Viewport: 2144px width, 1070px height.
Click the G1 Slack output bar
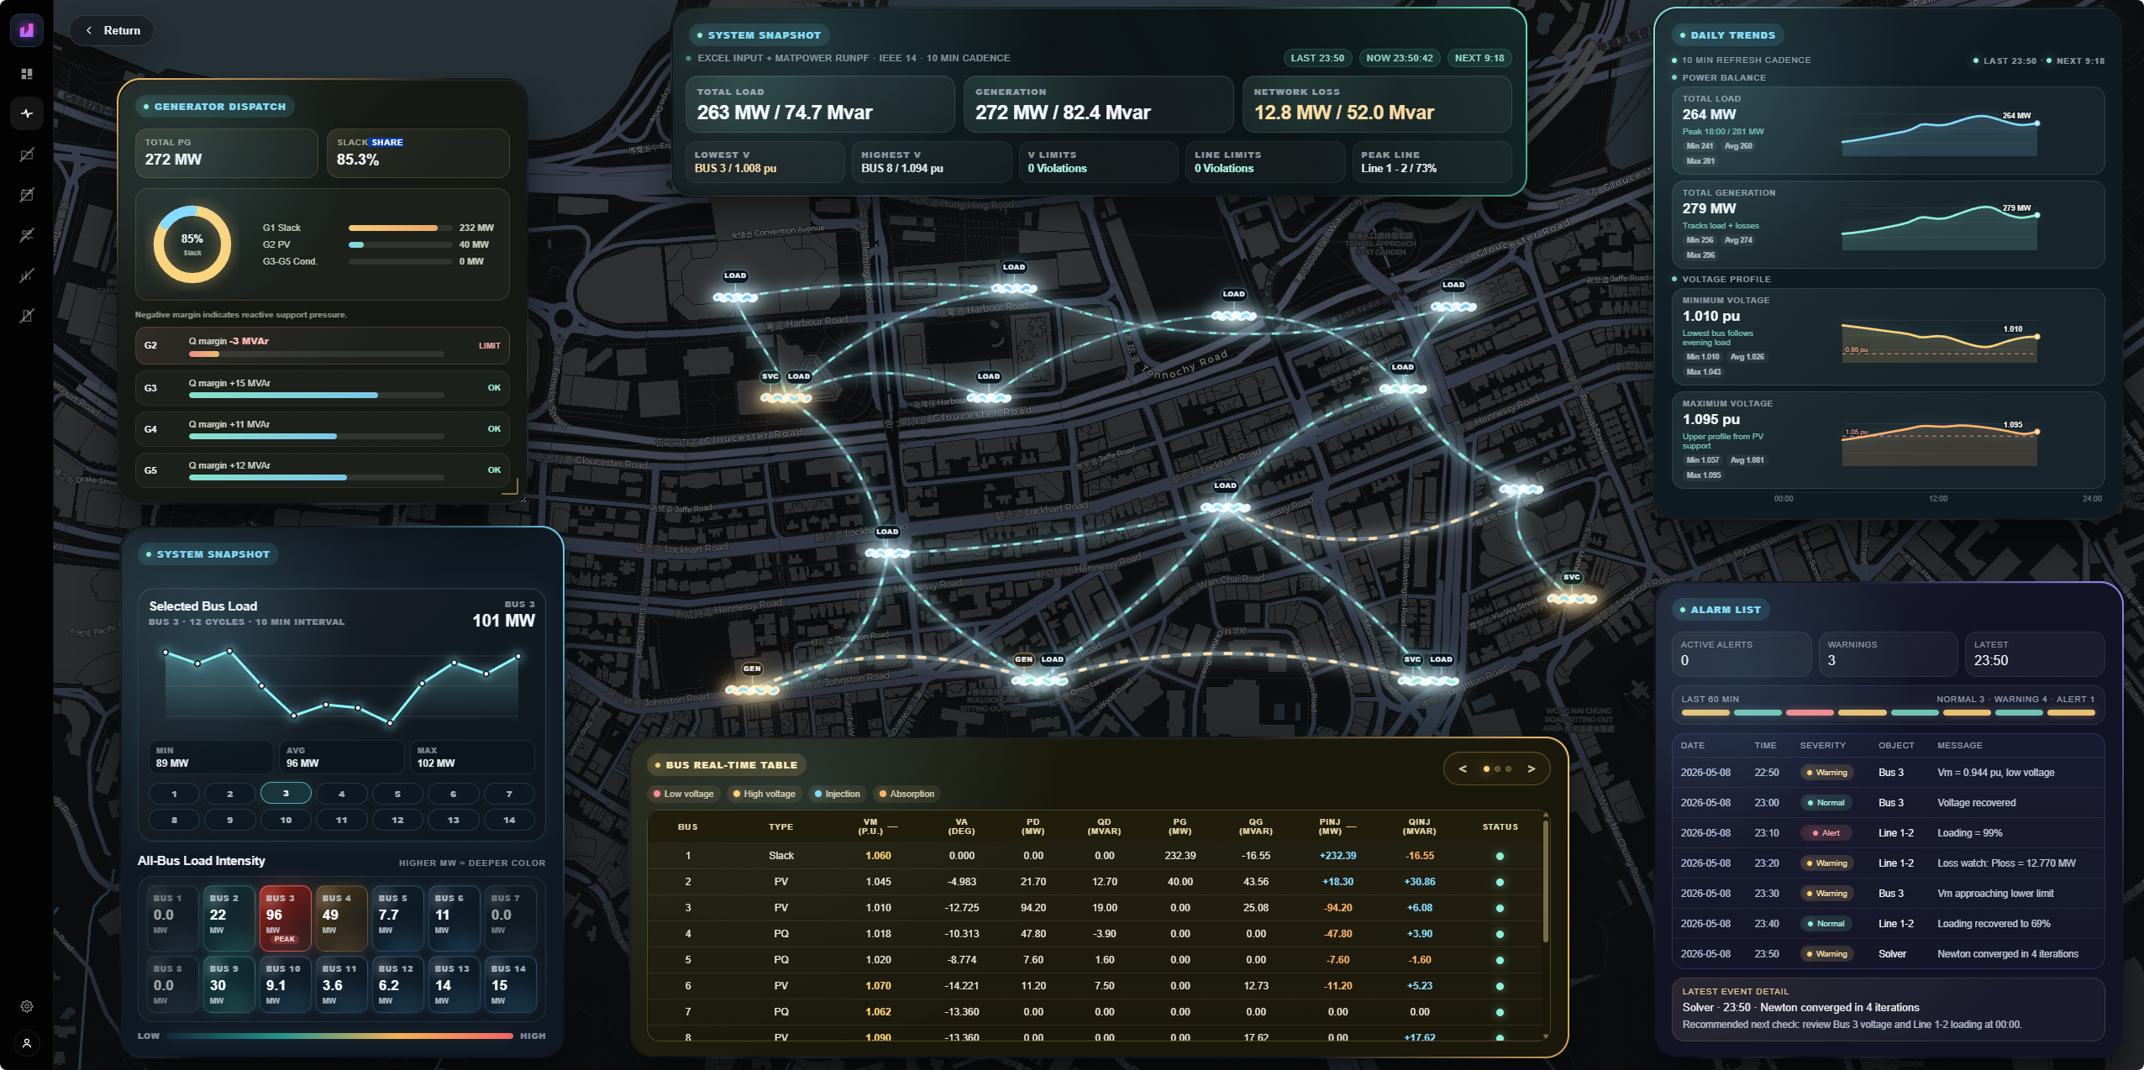(401, 228)
